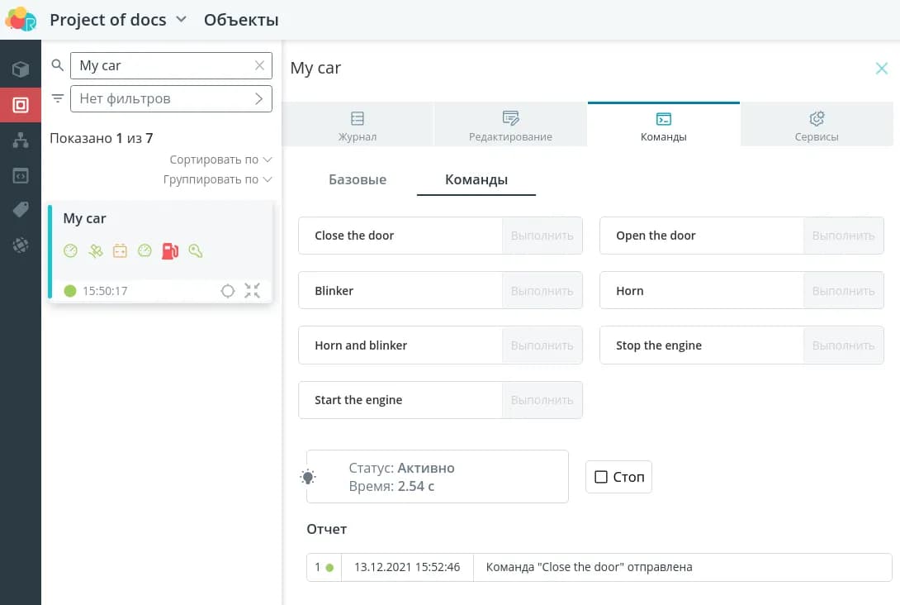900x605 pixels.
Task: Execute the Stop the engine command
Action: point(843,345)
